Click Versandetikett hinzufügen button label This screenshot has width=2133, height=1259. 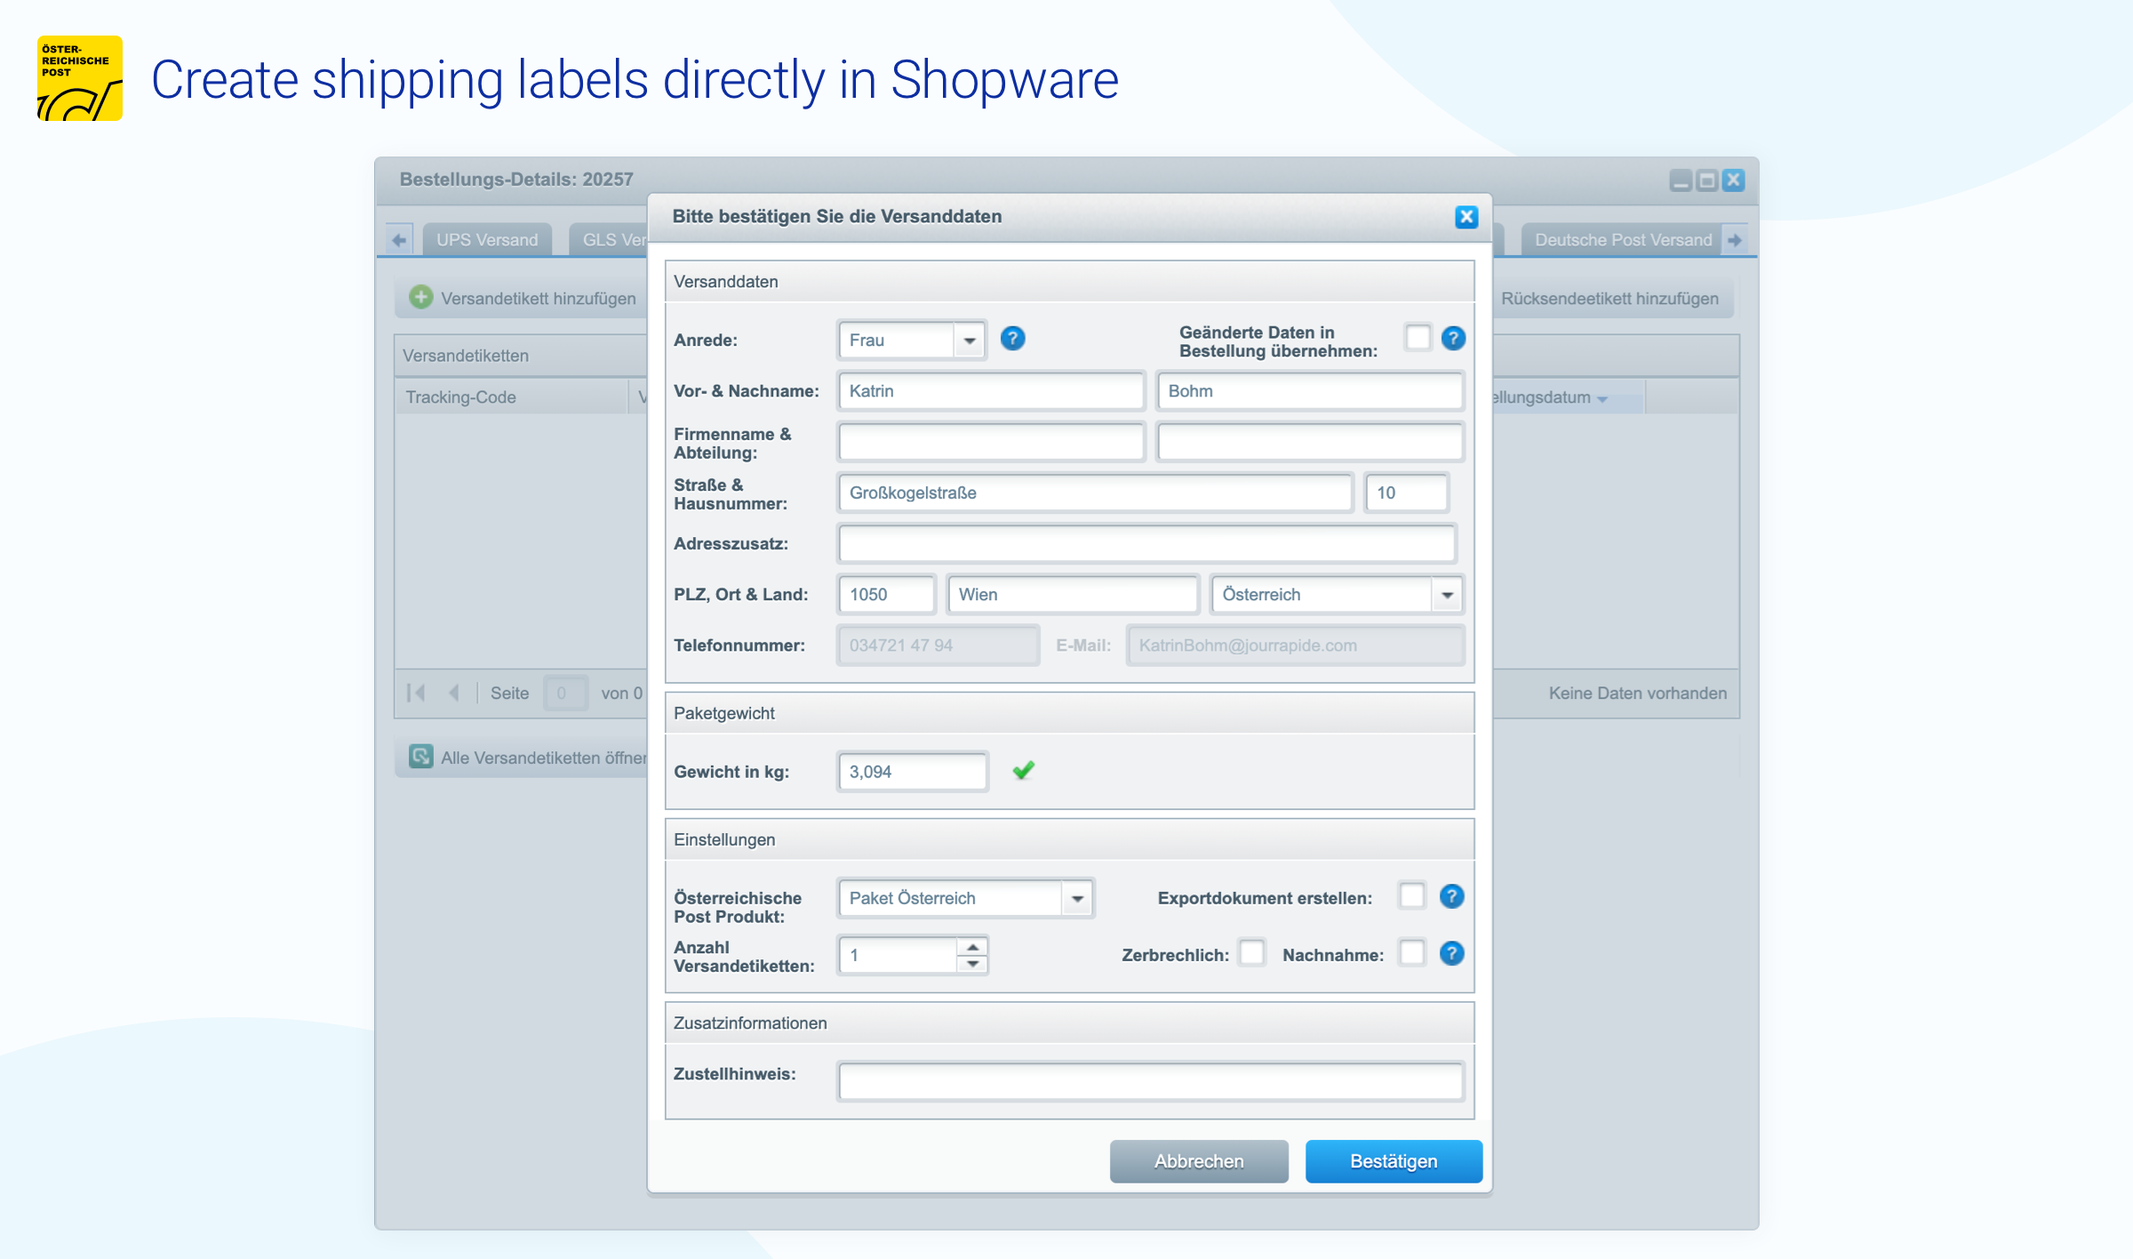coord(539,299)
